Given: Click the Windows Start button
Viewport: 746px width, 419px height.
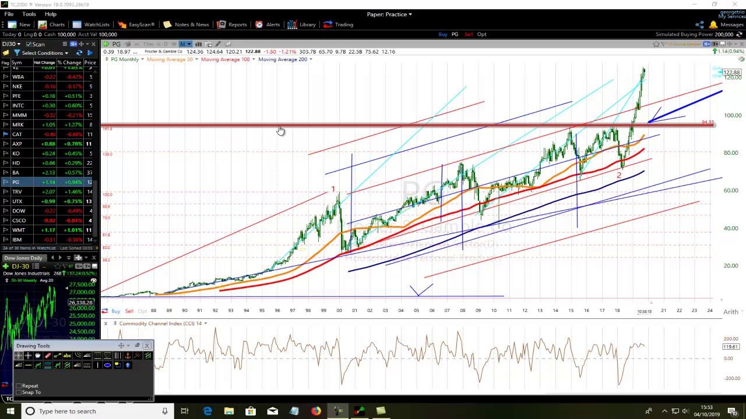Looking at the screenshot, I should (10, 411).
